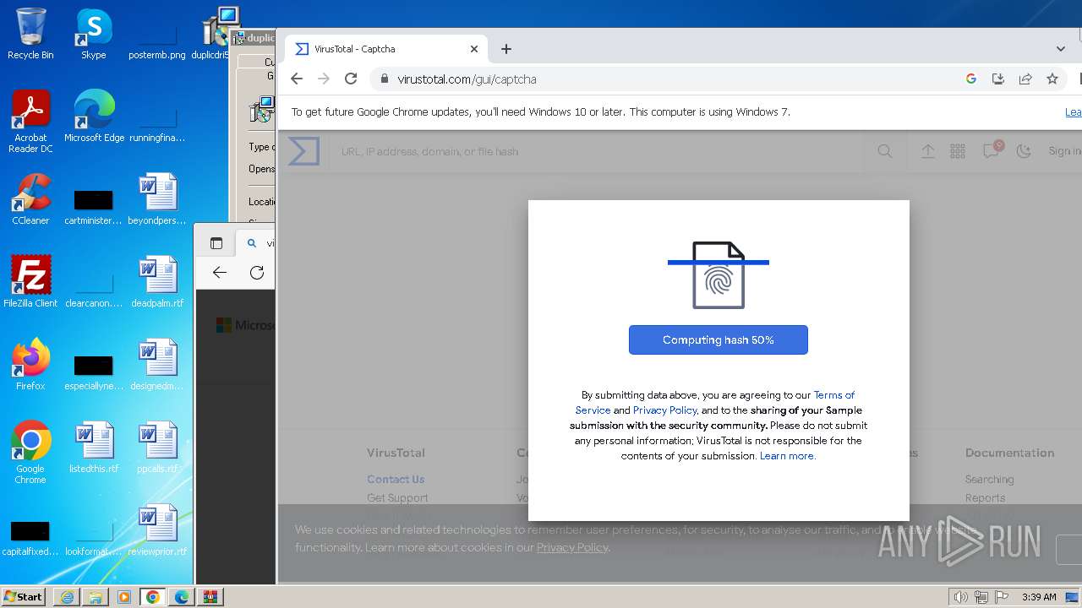This screenshot has height=608, width=1082.
Task: Open FileZilla Client desktop shortcut
Action: (30, 282)
